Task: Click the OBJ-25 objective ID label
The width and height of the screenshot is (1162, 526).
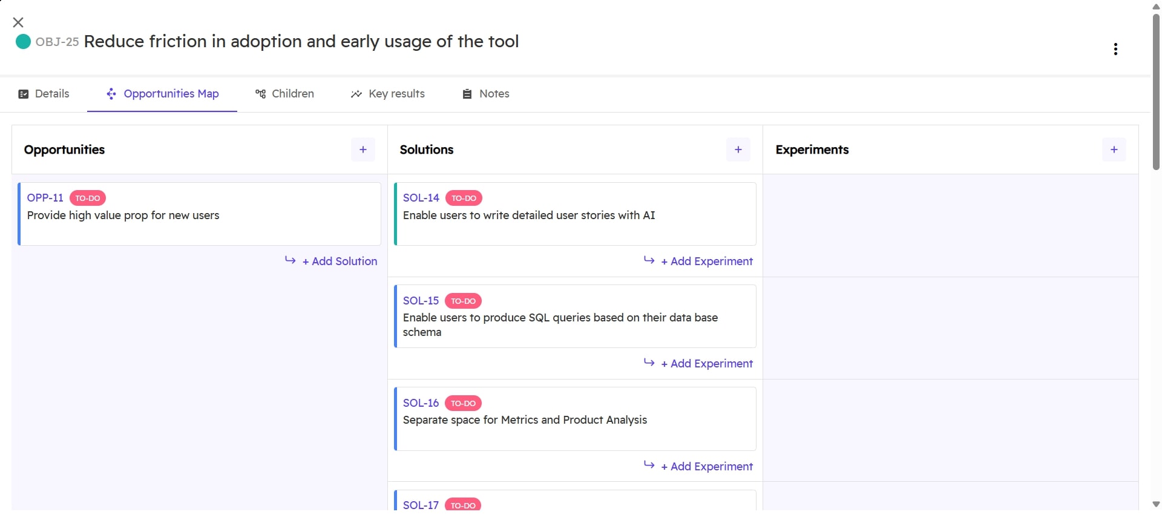Action: [x=57, y=42]
